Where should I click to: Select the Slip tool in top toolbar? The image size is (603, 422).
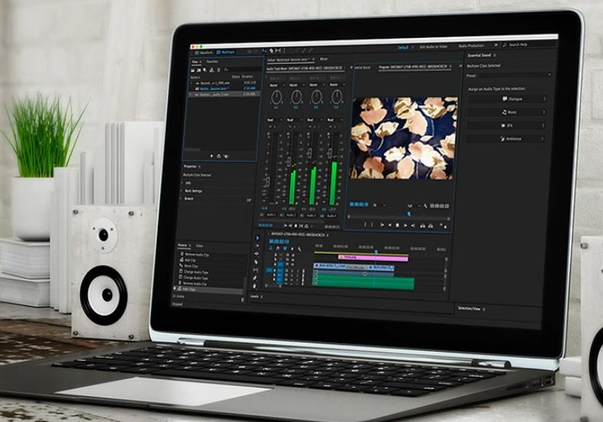pos(278,51)
